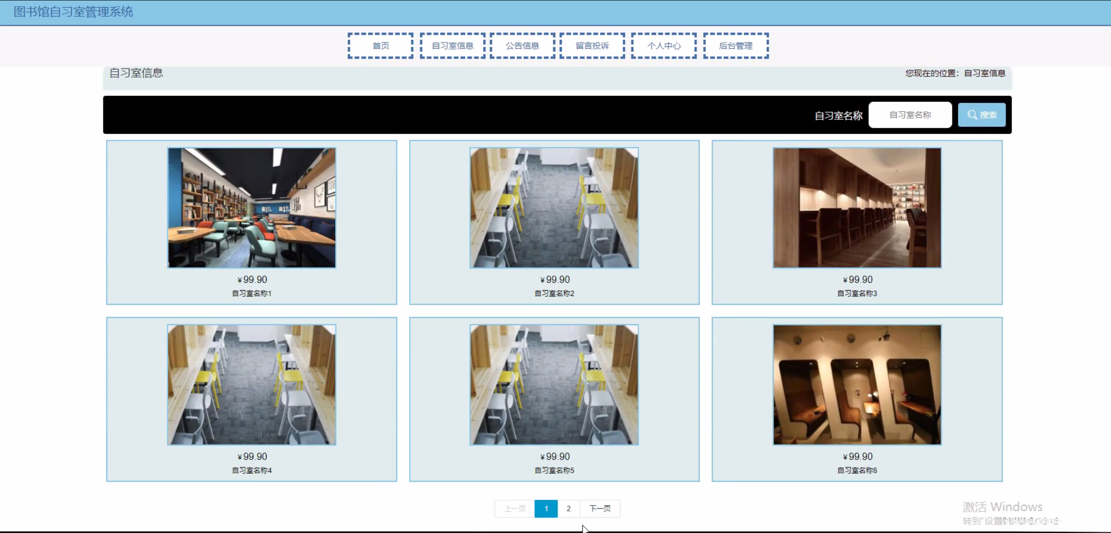Click the 自习室名称6 title link
The width and height of the screenshot is (1111, 533).
[x=857, y=470]
